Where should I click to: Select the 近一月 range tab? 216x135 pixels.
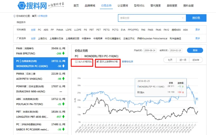[x=183, y=60]
